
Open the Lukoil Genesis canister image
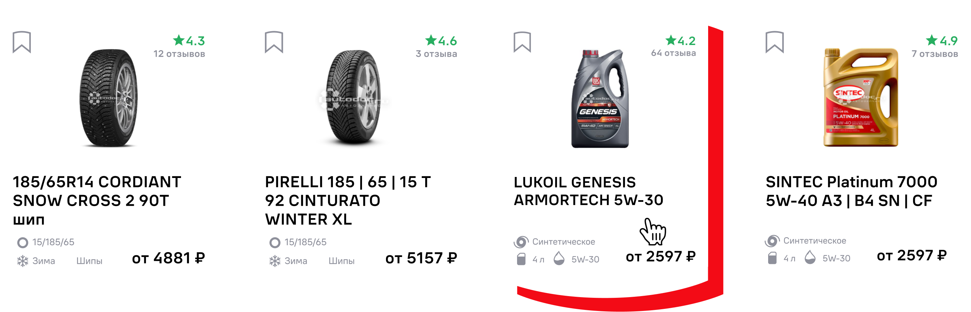tap(600, 98)
